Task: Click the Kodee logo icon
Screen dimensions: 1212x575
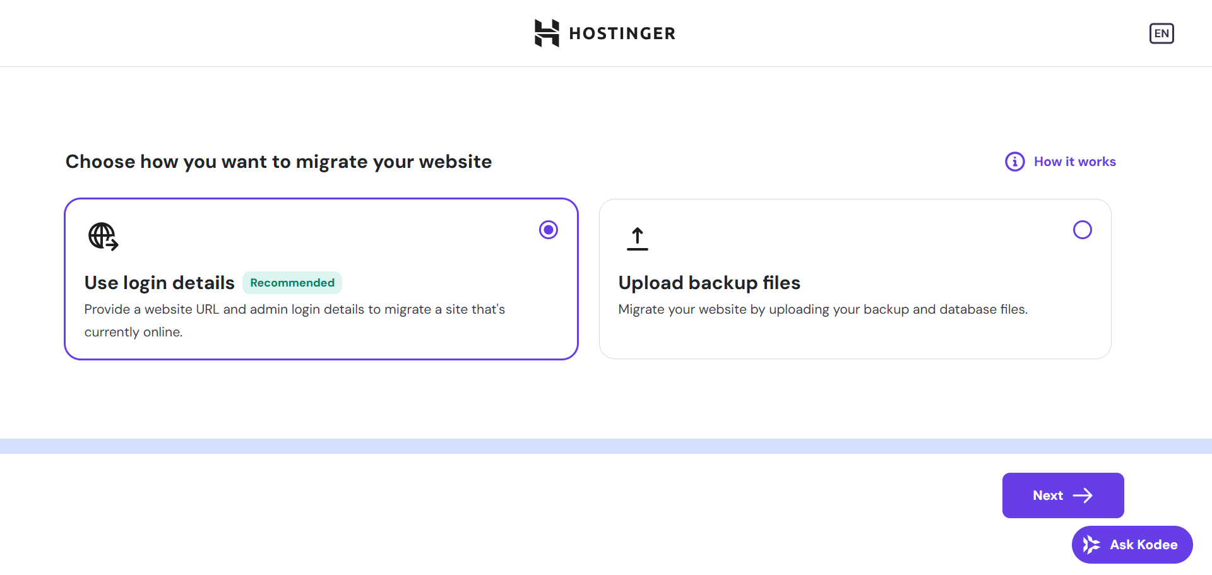Action: pos(1091,545)
